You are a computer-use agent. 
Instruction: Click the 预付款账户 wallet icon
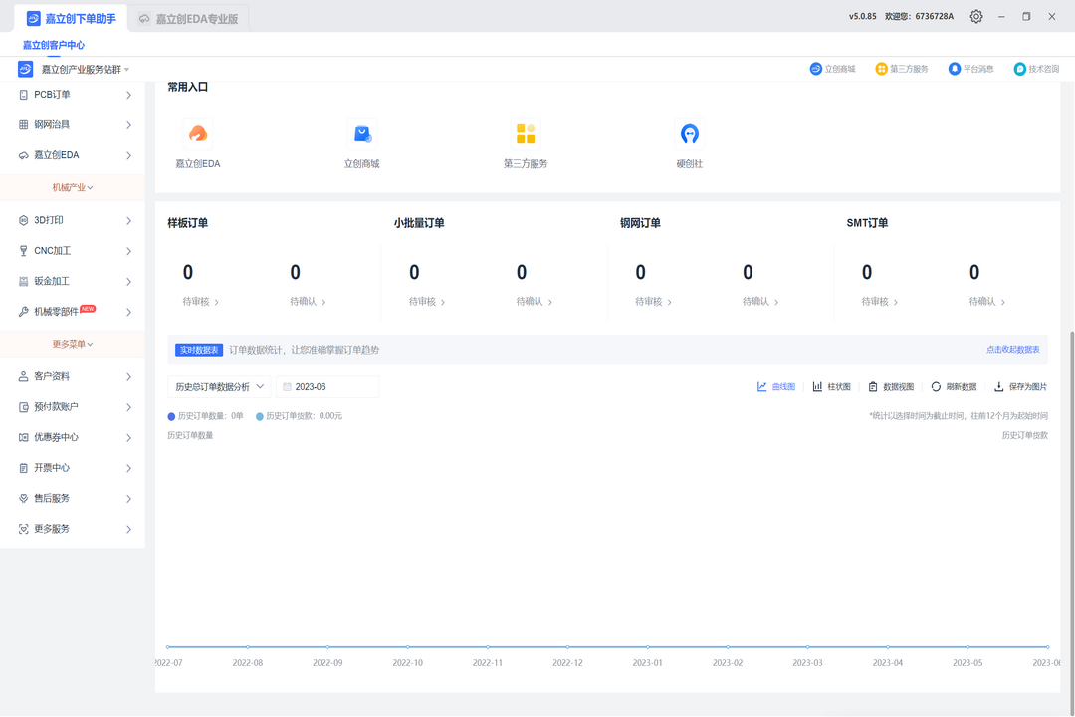[23, 407]
